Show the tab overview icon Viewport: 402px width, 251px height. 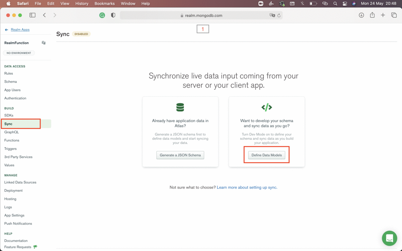[x=394, y=15]
